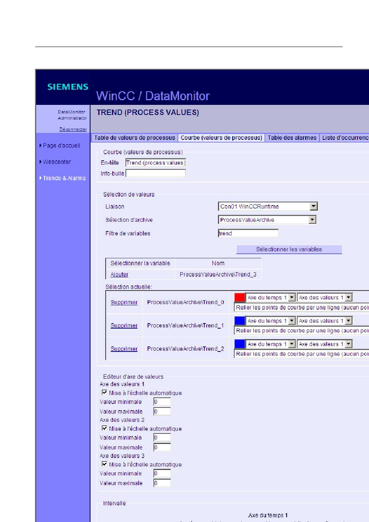Open line style dropdown for Trend_1
This screenshot has width=369, height=522.
point(302,331)
